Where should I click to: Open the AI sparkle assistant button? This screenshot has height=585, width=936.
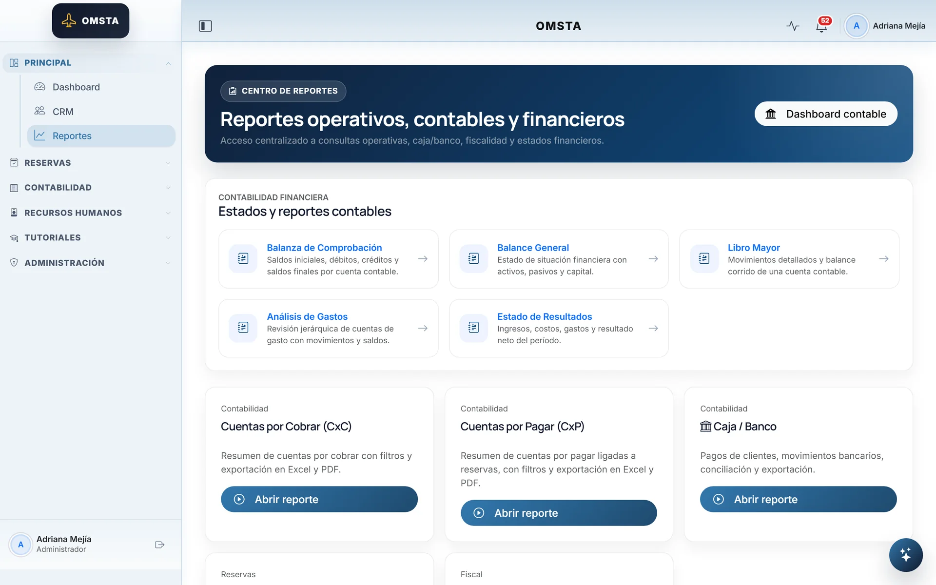coord(906,555)
